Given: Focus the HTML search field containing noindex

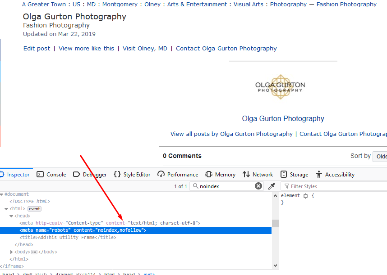Looking at the screenshot, I should click(226, 186).
